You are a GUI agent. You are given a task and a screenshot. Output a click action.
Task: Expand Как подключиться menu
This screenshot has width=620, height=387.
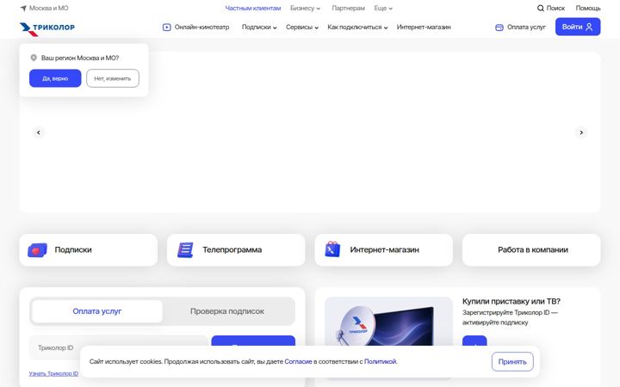pos(357,28)
